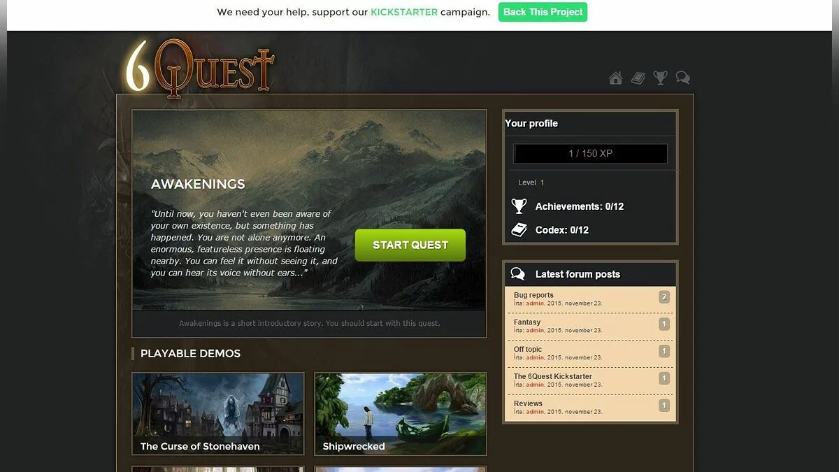Open the forum chat bubbles icon in header
Viewport: 839px width, 472px height.
click(683, 78)
